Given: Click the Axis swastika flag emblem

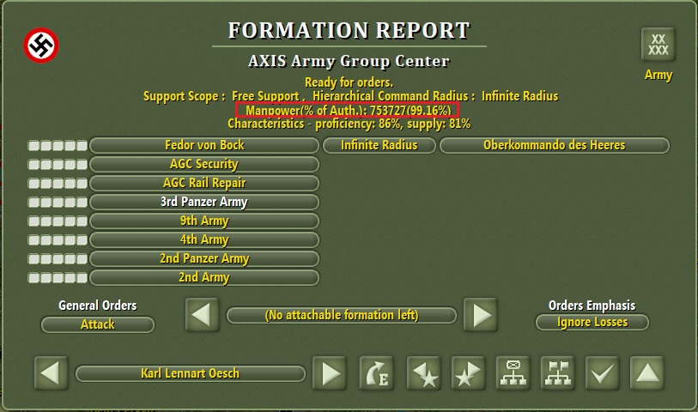Looking at the screenshot, I should [41, 45].
